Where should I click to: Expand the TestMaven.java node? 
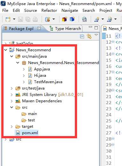point(24,82)
